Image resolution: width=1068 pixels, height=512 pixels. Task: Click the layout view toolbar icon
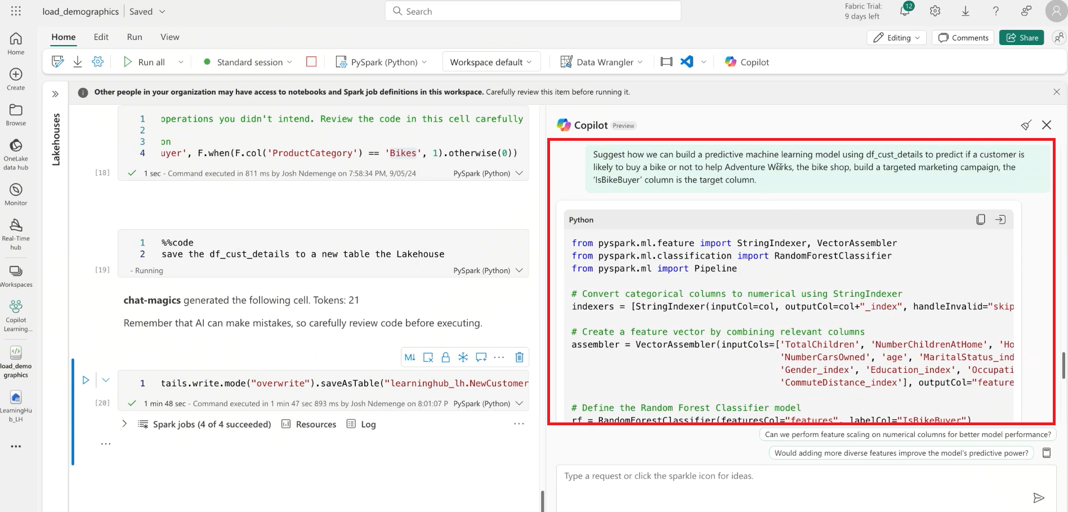click(x=667, y=62)
